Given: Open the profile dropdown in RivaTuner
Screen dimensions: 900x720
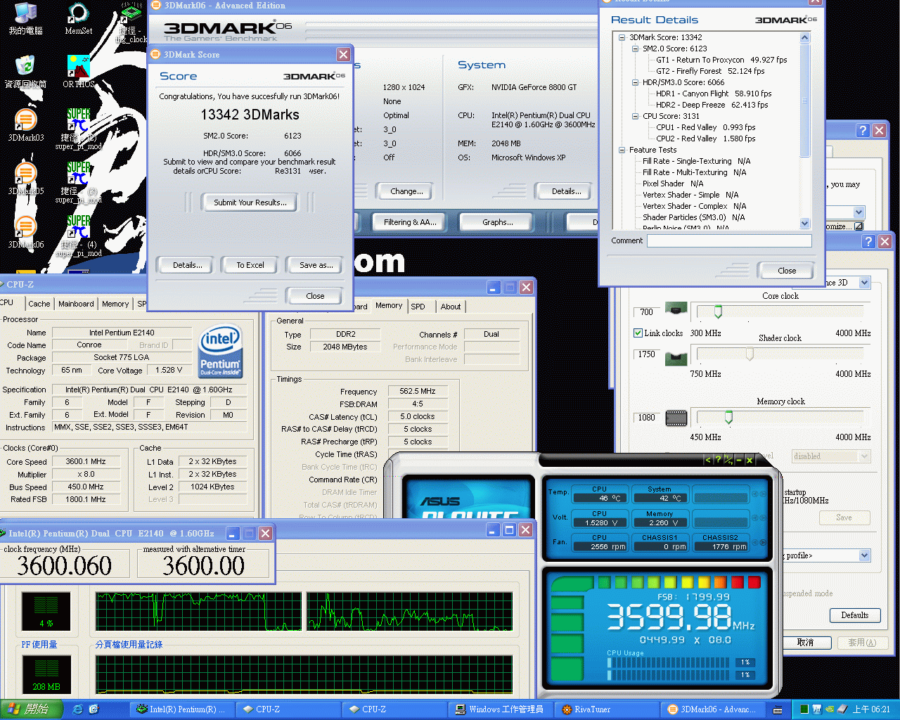Looking at the screenshot, I should point(865,555).
